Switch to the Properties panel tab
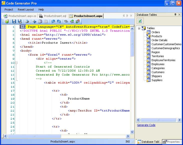 click(171, 142)
